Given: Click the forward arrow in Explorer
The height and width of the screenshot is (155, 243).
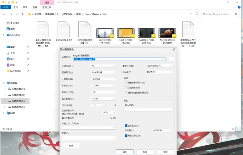Looking at the screenshot, I should [x=11, y=14].
